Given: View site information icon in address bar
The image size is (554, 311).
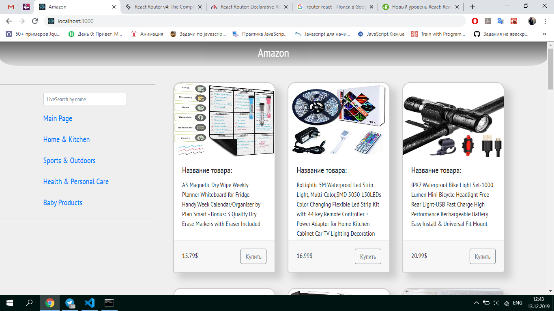Looking at the screenshot, I should click(x=51, y=21).
